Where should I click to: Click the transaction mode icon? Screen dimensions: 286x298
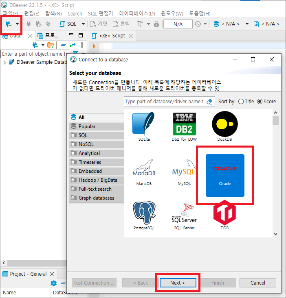coord(140,24)
